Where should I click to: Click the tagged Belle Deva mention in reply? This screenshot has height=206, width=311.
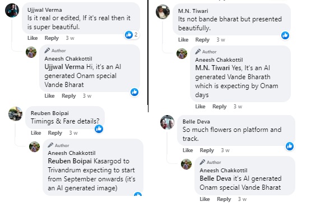tap(215, 178)
